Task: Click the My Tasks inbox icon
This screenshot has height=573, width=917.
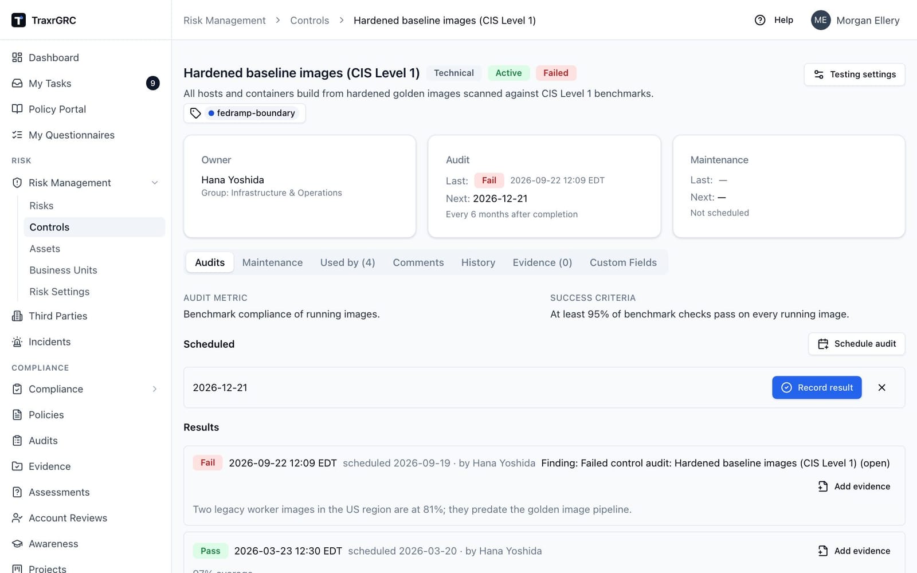Action: (17, 83)
